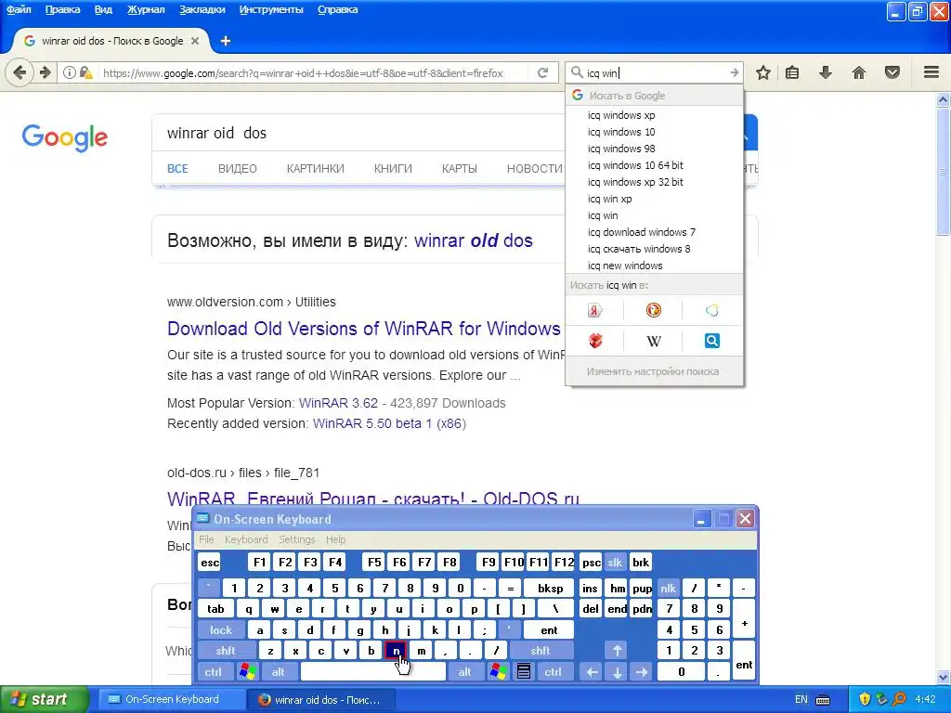Click right arrow key on on-screen keyboard
The image size is (951, 713).
(x=642, y=672)
